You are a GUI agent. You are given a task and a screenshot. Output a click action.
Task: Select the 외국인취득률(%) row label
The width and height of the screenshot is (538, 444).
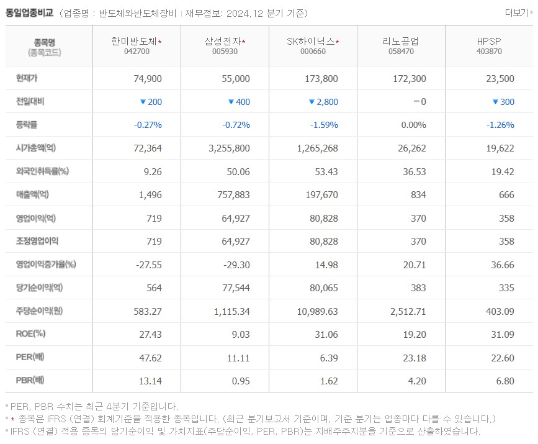click(42, 171)
